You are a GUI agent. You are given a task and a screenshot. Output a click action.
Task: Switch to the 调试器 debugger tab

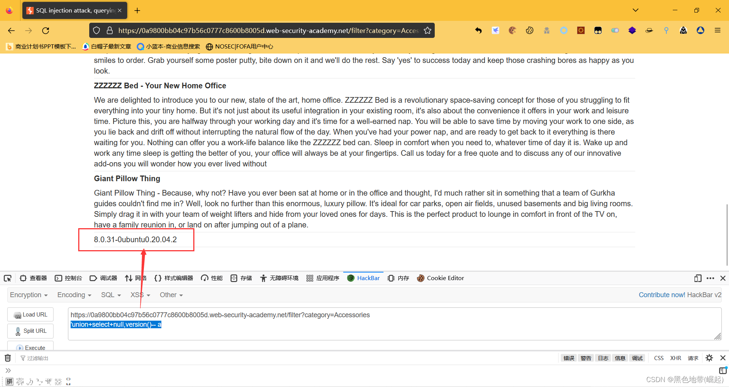(x=103, y=278)
